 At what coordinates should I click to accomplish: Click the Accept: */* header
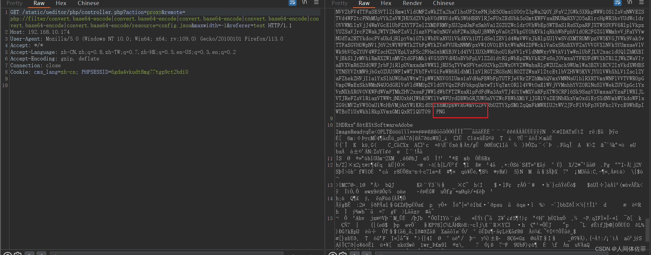27,45
